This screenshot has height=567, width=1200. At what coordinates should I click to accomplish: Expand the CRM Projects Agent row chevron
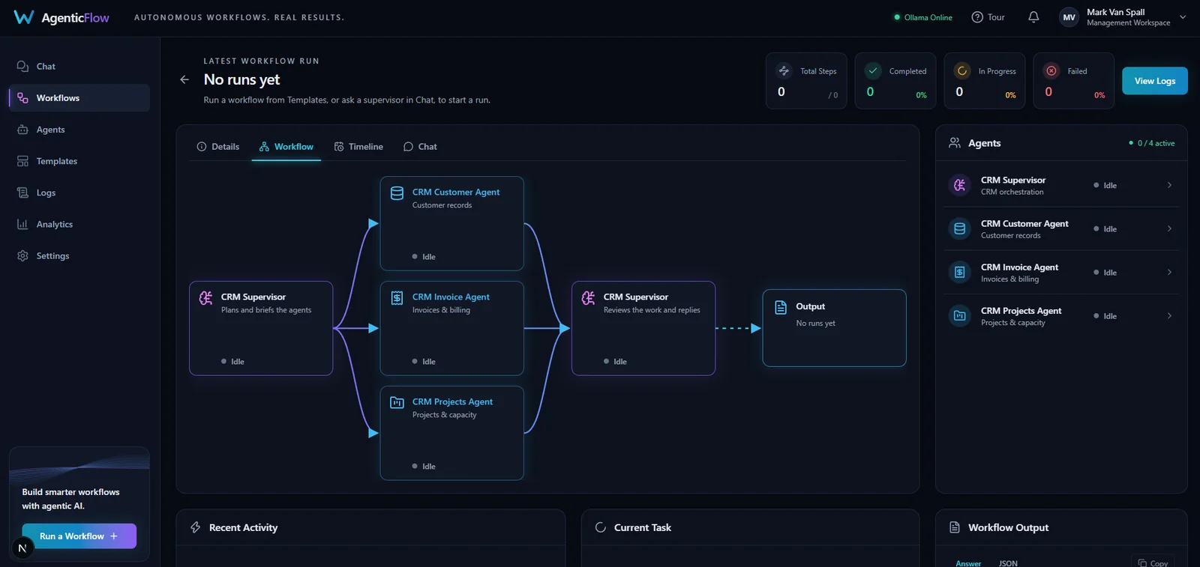point(1169,315)
